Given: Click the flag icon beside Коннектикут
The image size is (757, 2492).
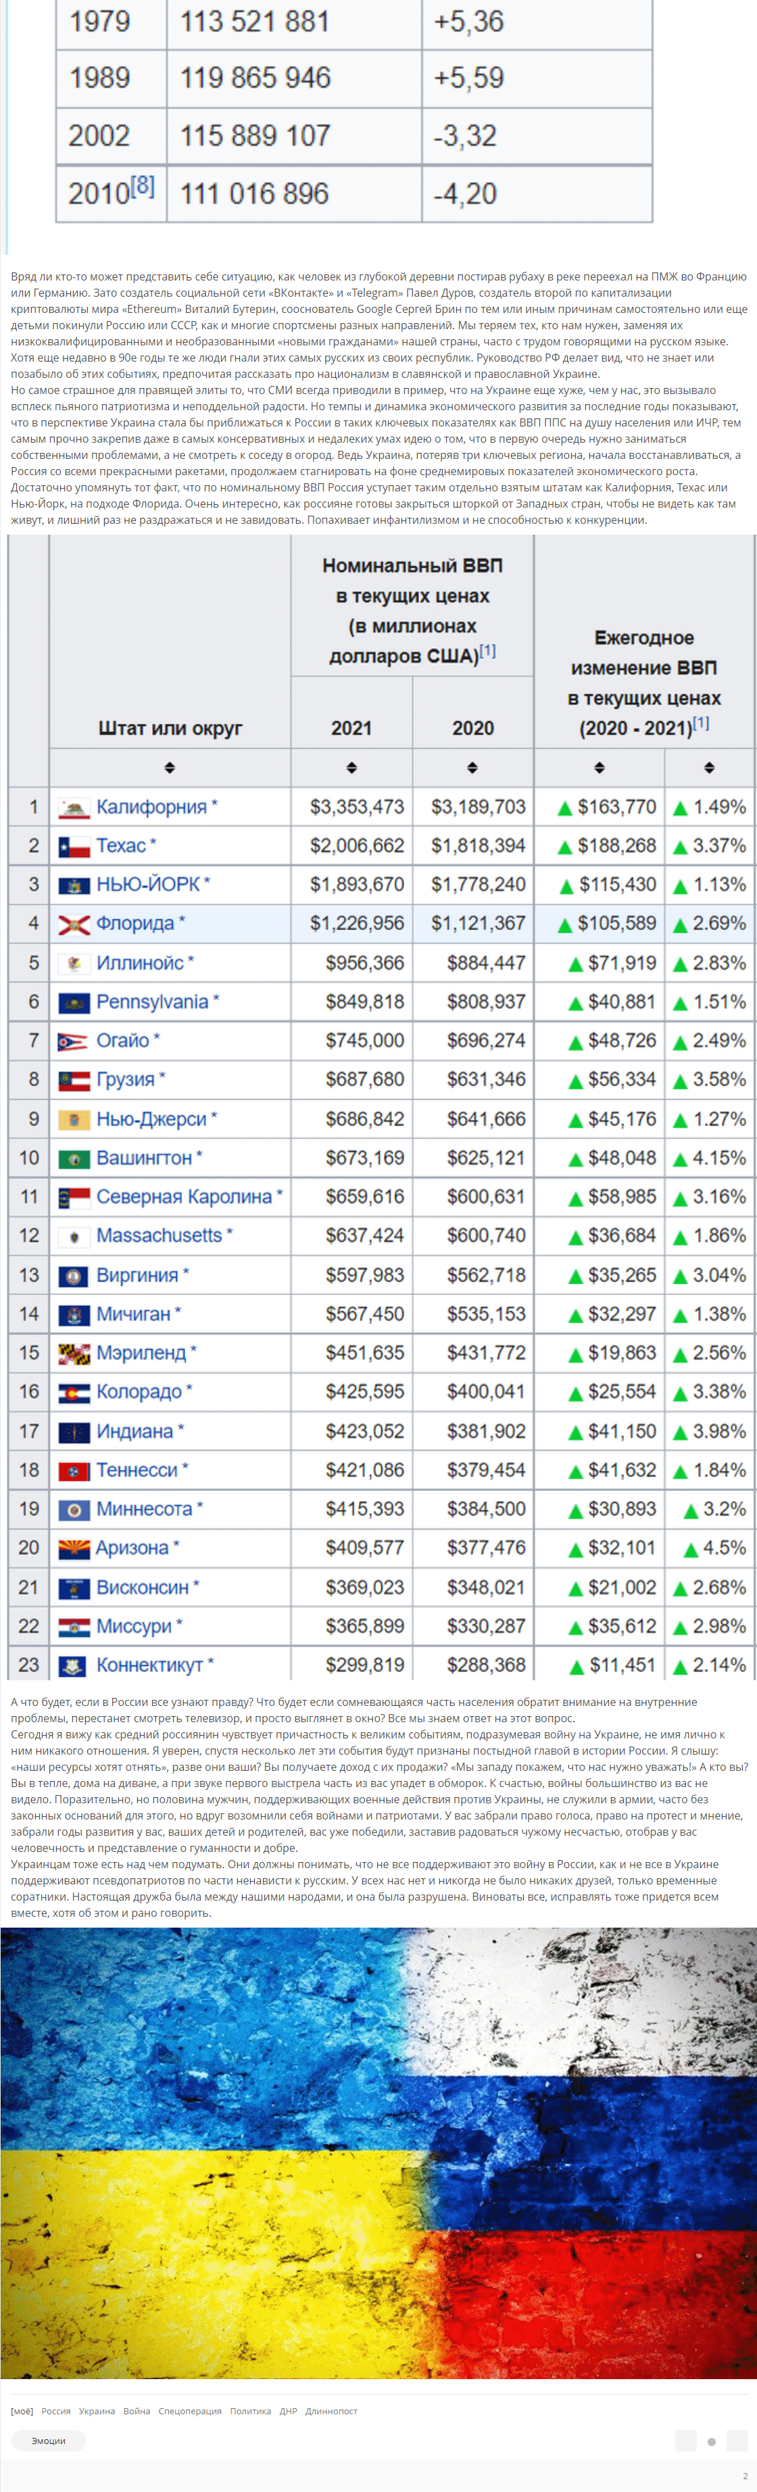Looking at the screenshot, I should 74,1665.
